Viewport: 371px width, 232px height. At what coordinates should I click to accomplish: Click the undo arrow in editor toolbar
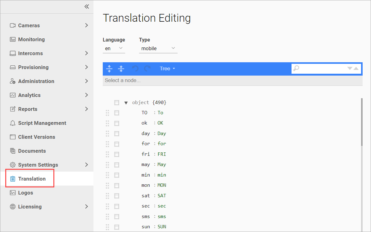tap(135, 68)
